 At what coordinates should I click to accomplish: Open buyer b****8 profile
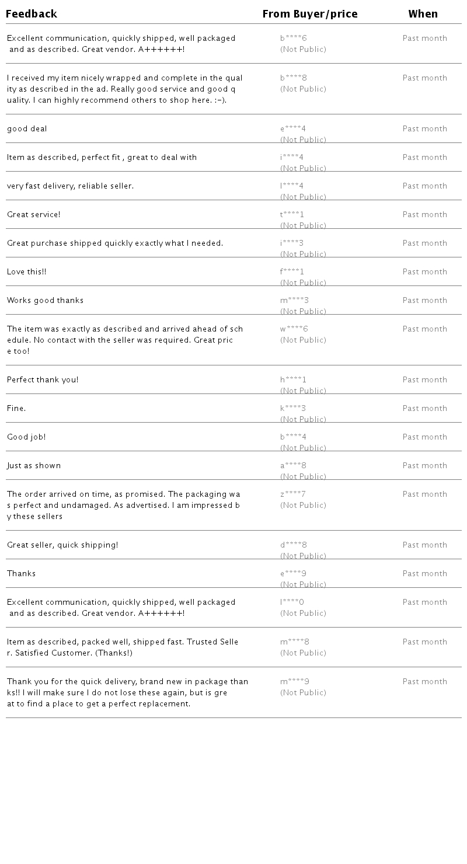(x=294, y=78)
